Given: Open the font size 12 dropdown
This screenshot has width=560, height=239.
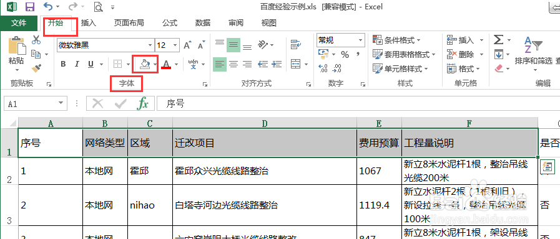Looking at the screenshot, I should coord(175,45).
